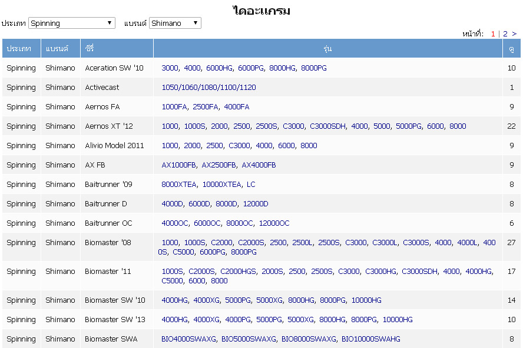Open the 4000OC Baitrunner OC model
Viewport: 523px width, 348px height.
pyautogui.click(x=175, y=223)
